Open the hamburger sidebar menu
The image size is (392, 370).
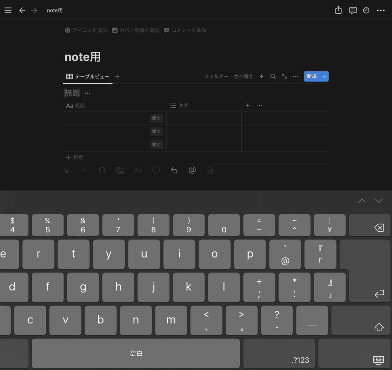click(x=8, y=10)
